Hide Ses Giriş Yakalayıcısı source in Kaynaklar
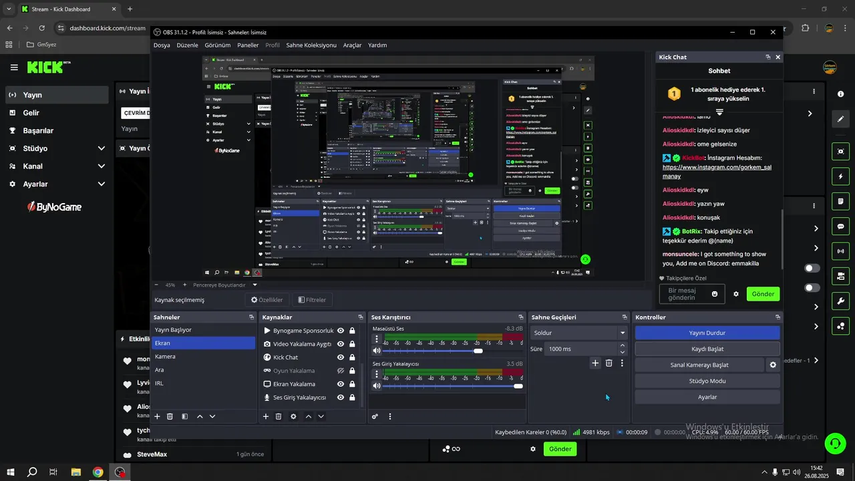Image resolution: width=855 pixels, height=481 pixels. coord(341,397)
